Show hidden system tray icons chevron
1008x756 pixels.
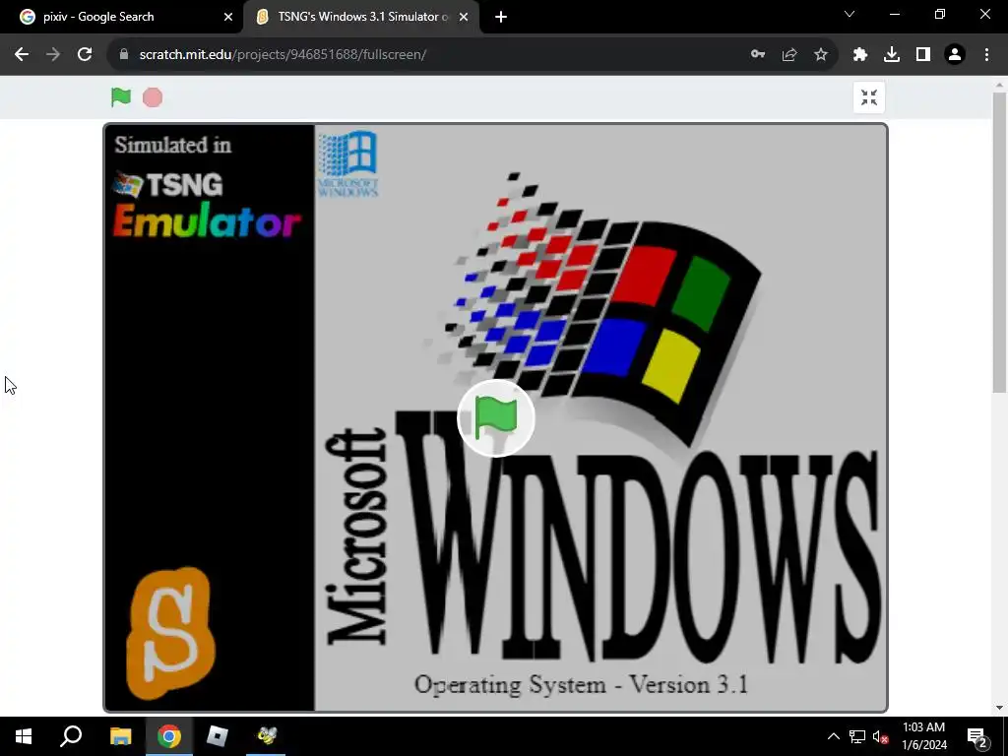click(x=833, y=736)
